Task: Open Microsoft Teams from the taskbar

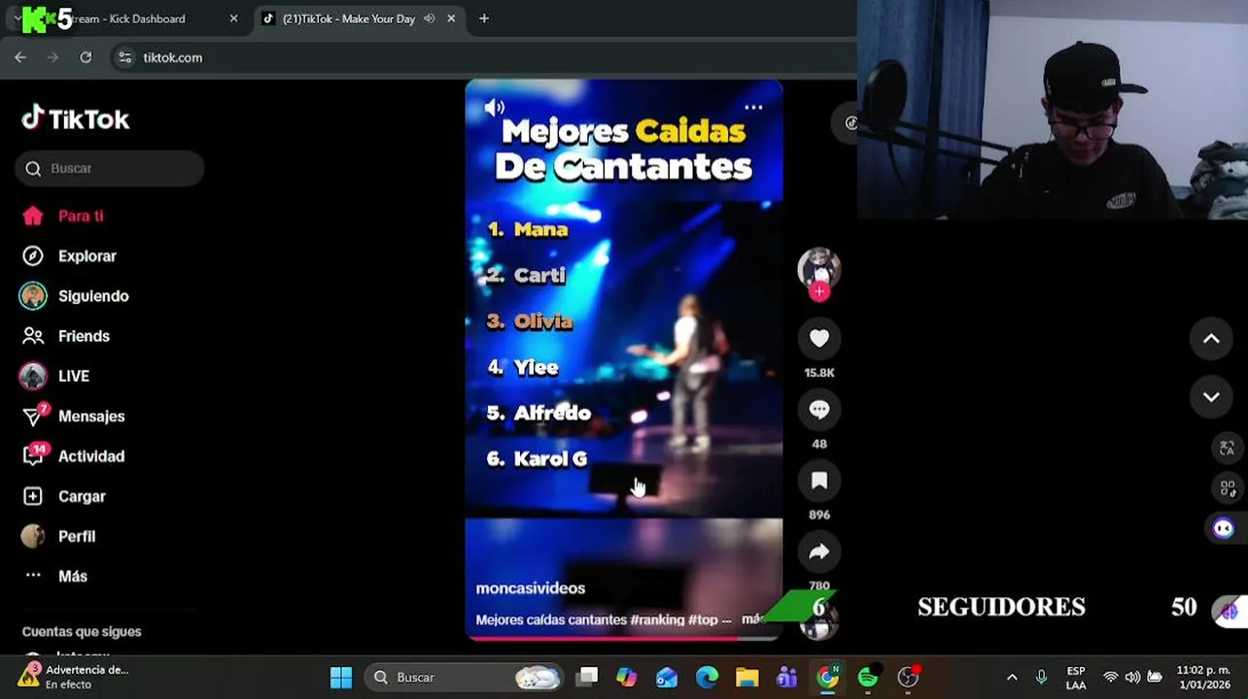Action: (786, 677)
